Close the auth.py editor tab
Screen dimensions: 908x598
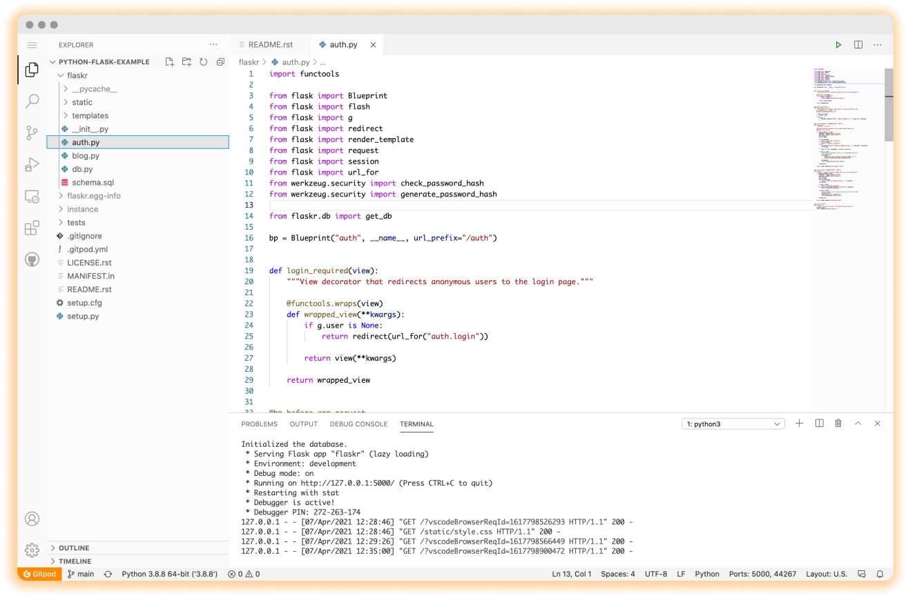(x=374, y=45)
